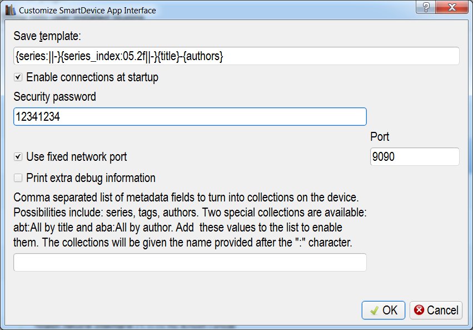Click the dialog title bar text

(x=87, y=10)
